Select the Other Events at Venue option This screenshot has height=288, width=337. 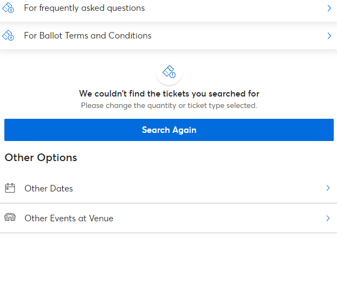coord(69,219)
